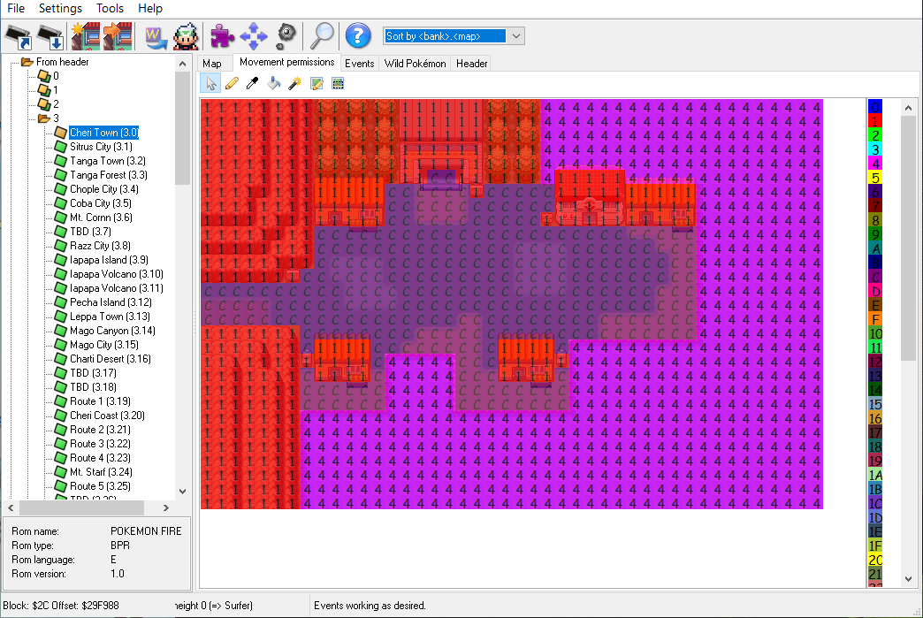Pick the cyan 3 permission swatch
Viewport: 923px width, 618px height.
pyautogui.click(x=874, y=149)
